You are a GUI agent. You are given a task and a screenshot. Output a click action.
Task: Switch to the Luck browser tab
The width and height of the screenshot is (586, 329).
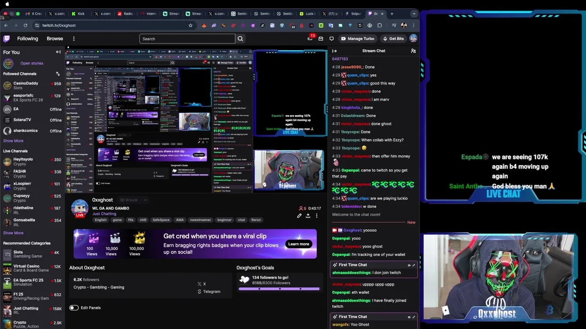point(308,14)
